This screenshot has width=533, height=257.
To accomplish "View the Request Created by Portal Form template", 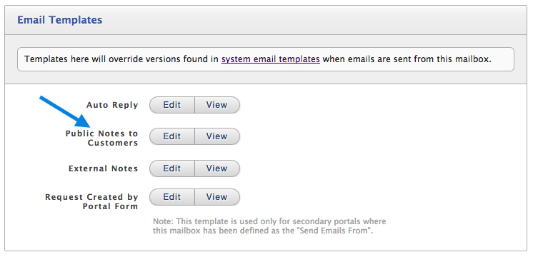I will click(217, 197).
